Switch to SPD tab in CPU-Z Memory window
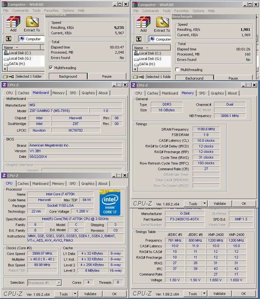The image size is (260, 299). (202, 93)
